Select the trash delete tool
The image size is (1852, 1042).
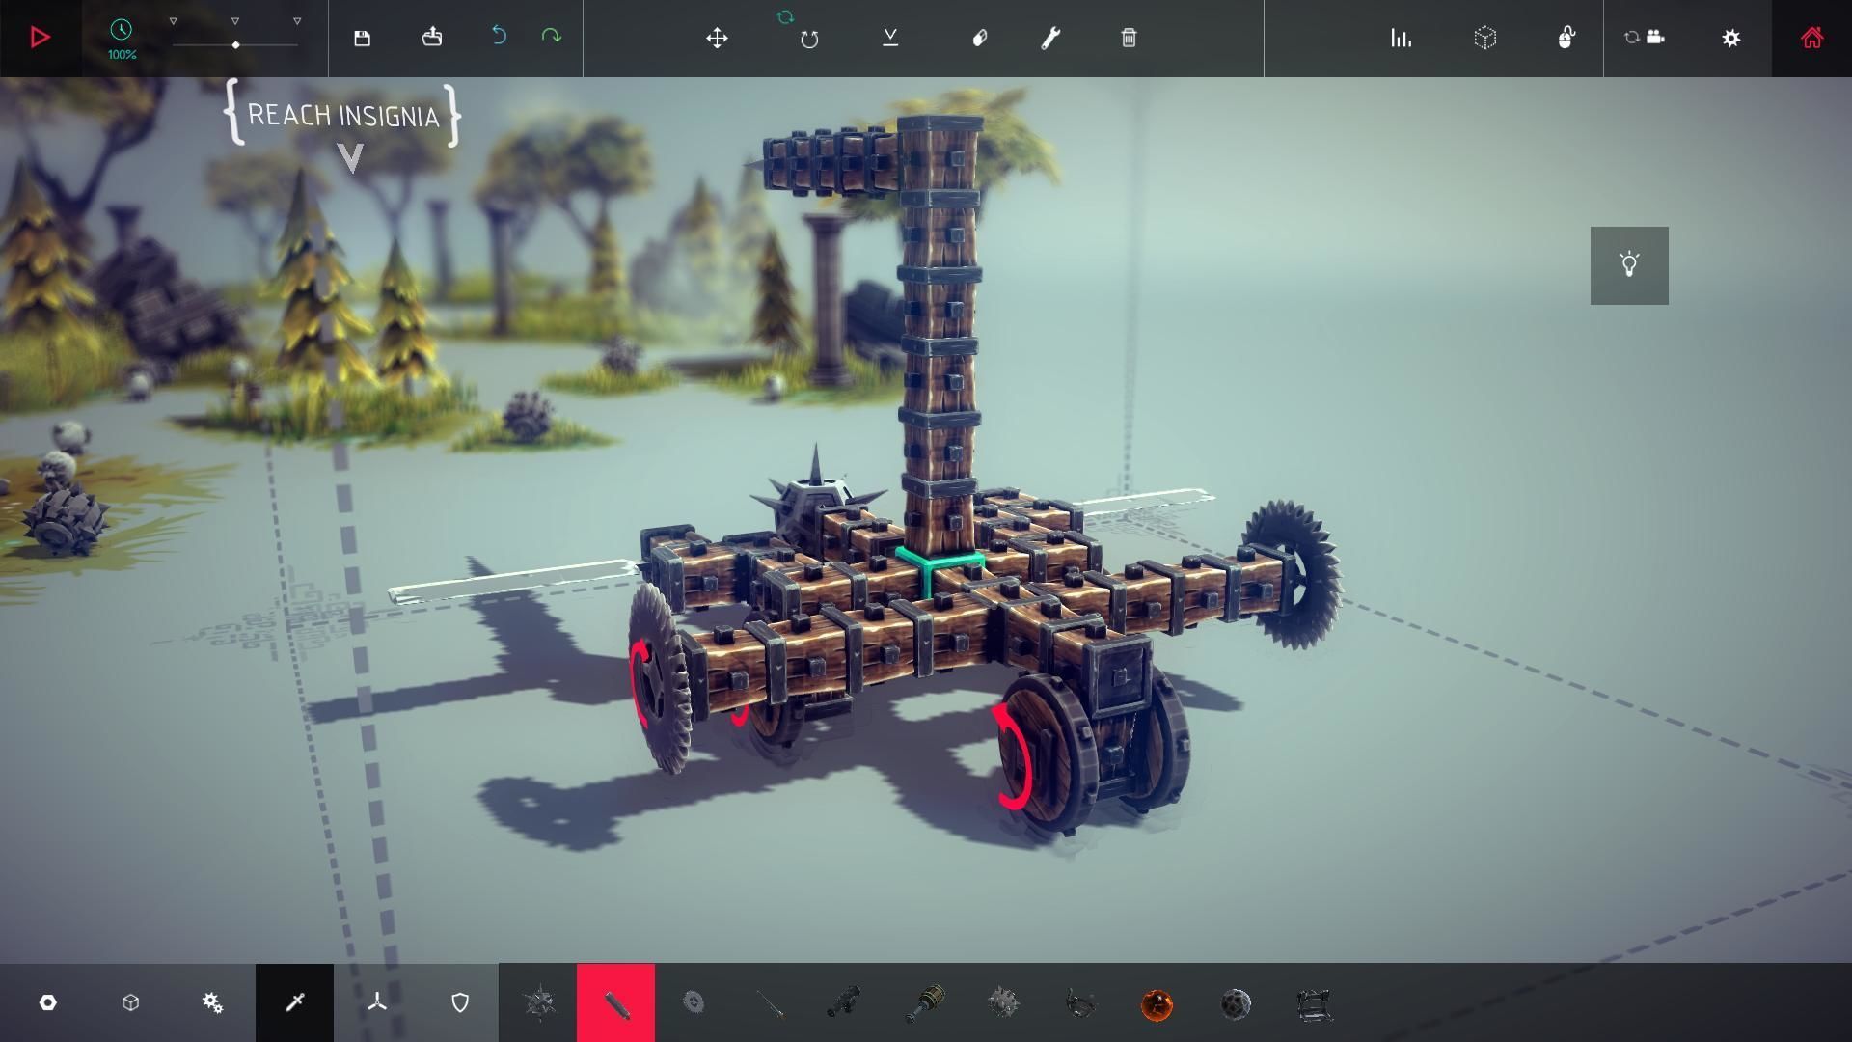tap(1129, 38)
